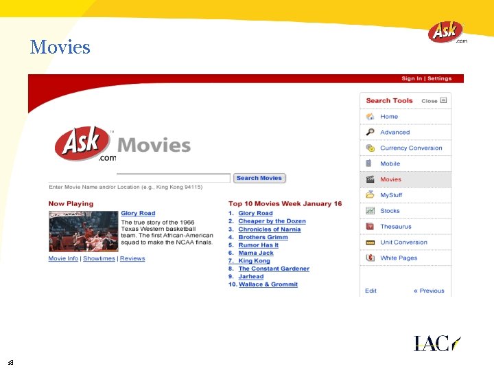Open the Advanced search tool
Screen dimensions: 494x371
395,132
